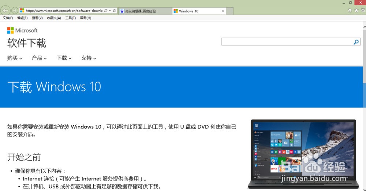Expand the 购买 dropdown
Screen dimensions: 366x191
click(x=15, y=58)
